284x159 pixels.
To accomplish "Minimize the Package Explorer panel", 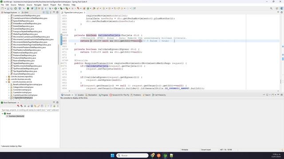I will tap(54, 12).
